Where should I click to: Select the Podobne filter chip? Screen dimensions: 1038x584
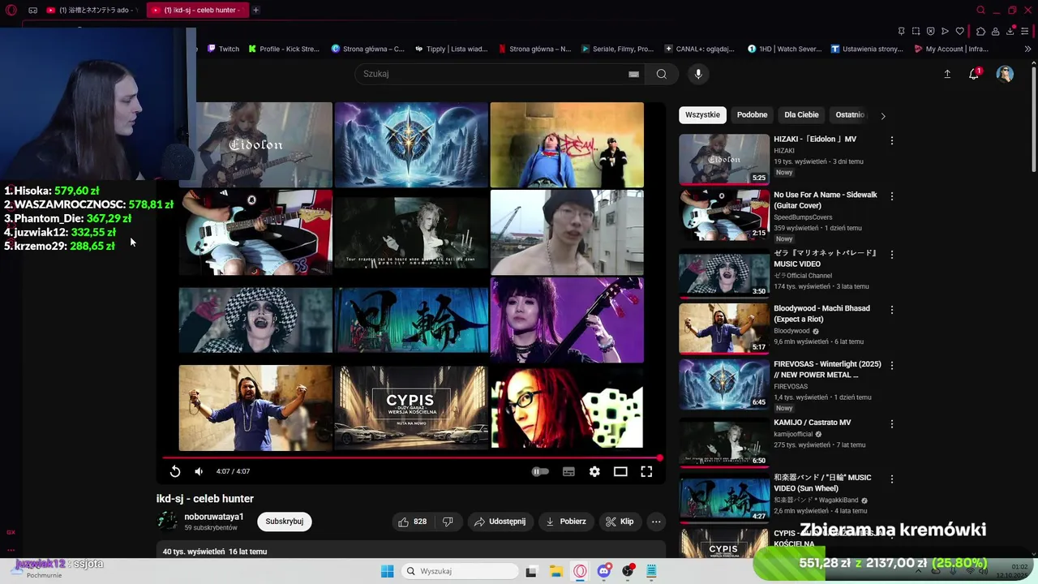coord(752,115)
